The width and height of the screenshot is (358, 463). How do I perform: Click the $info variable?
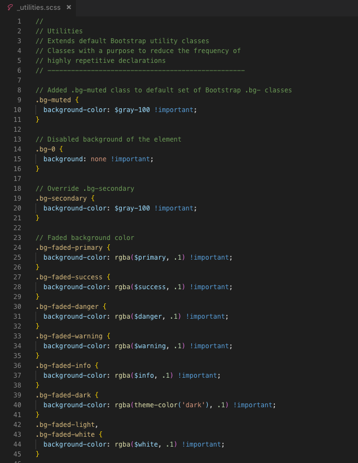(x=141, y=376)
